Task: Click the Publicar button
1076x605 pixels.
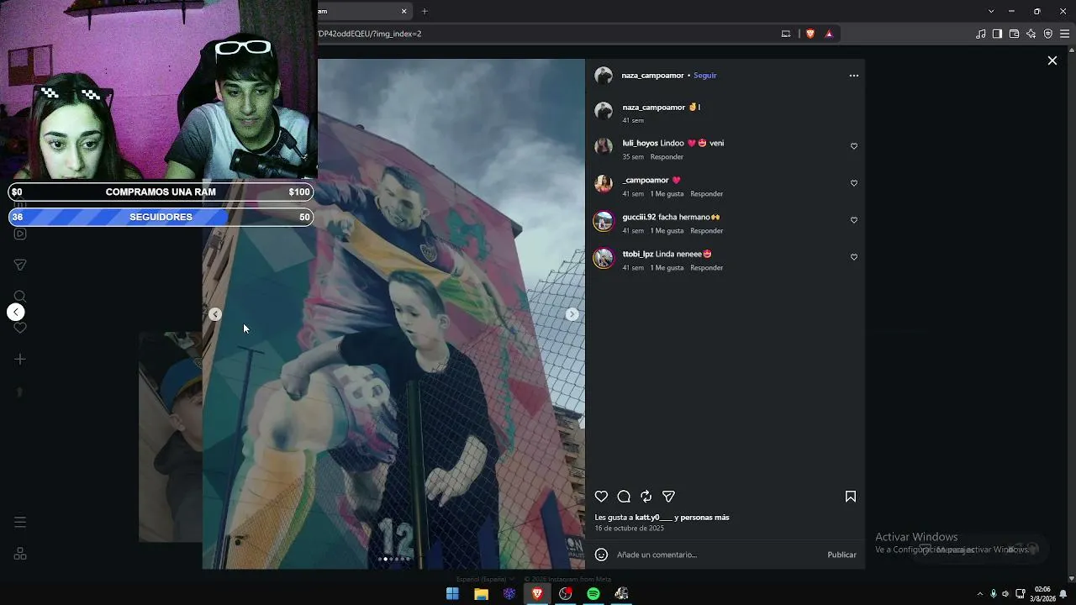Action: point(841,555)
